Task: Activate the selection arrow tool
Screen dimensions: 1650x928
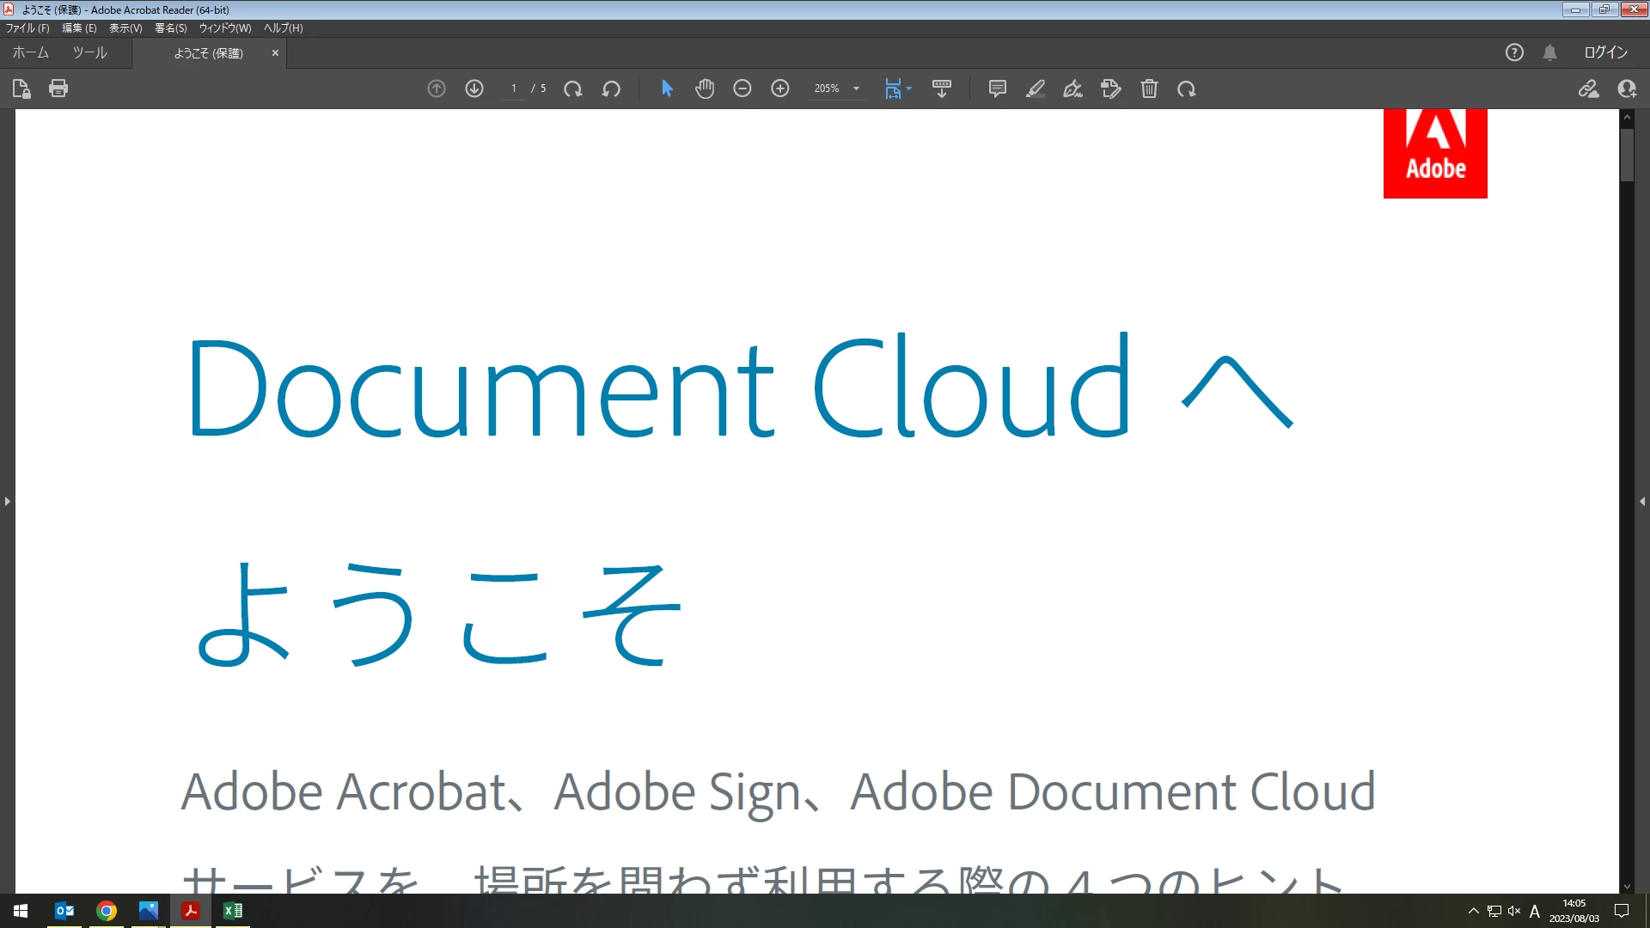Action: (667, 89)
